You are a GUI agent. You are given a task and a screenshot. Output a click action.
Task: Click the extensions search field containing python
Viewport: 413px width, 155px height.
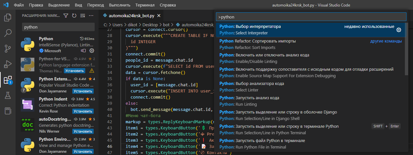(x=58, y=27)
